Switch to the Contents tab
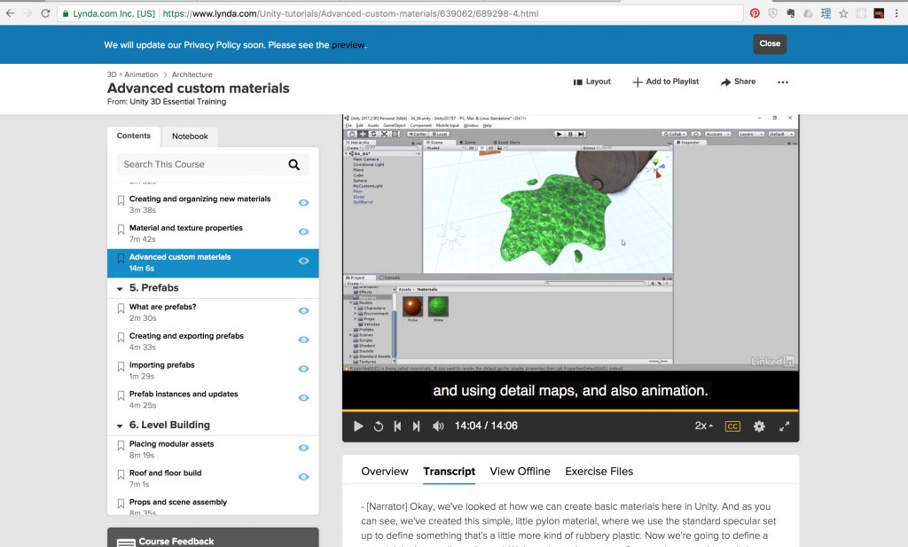The width and height of the screenshot is (908, 547). (x=134, y=136)
